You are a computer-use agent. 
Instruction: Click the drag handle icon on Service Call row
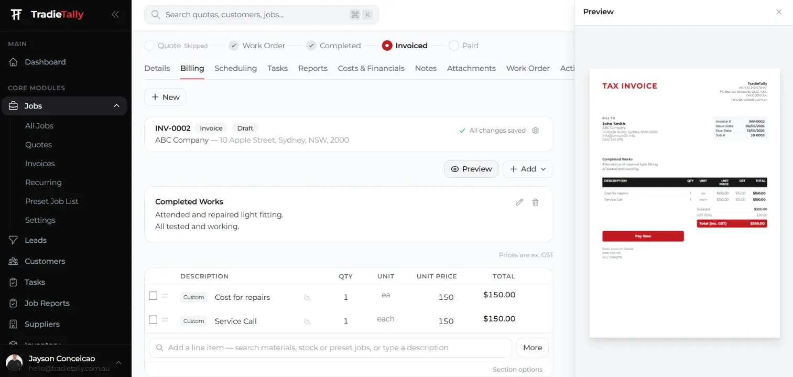pos(165,320)
